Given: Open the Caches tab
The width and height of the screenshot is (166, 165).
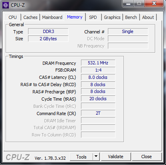Looking at the screenshot, I should click(x=30, y=17).
